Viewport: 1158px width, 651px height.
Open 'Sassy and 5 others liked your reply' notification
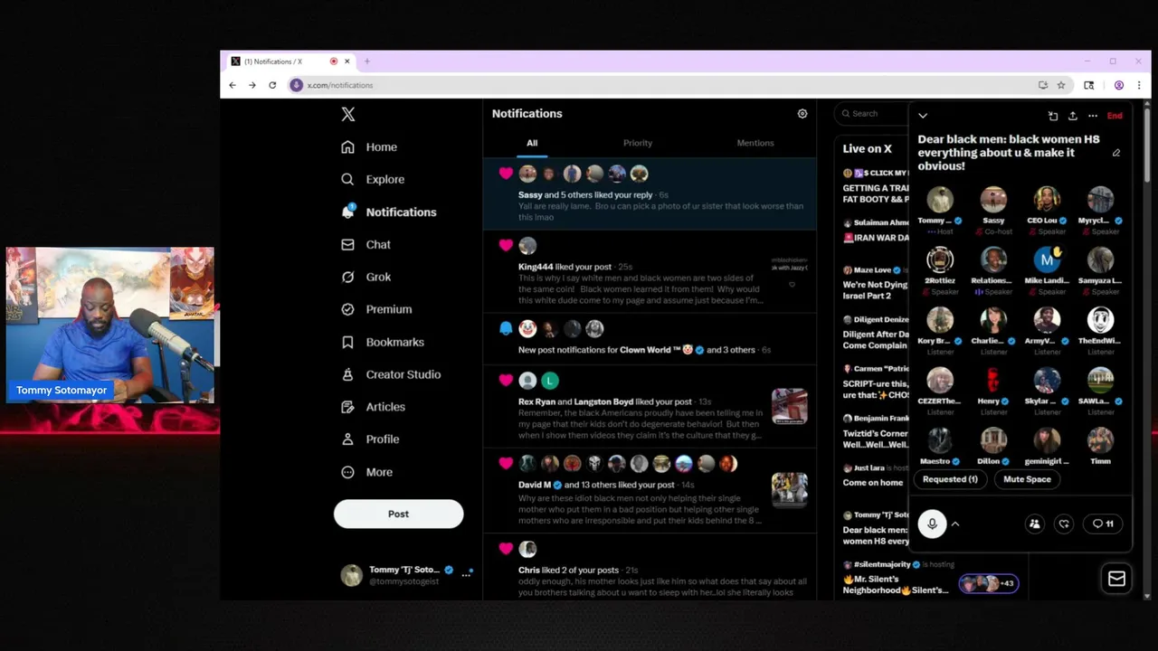click(x=650, y=194)
